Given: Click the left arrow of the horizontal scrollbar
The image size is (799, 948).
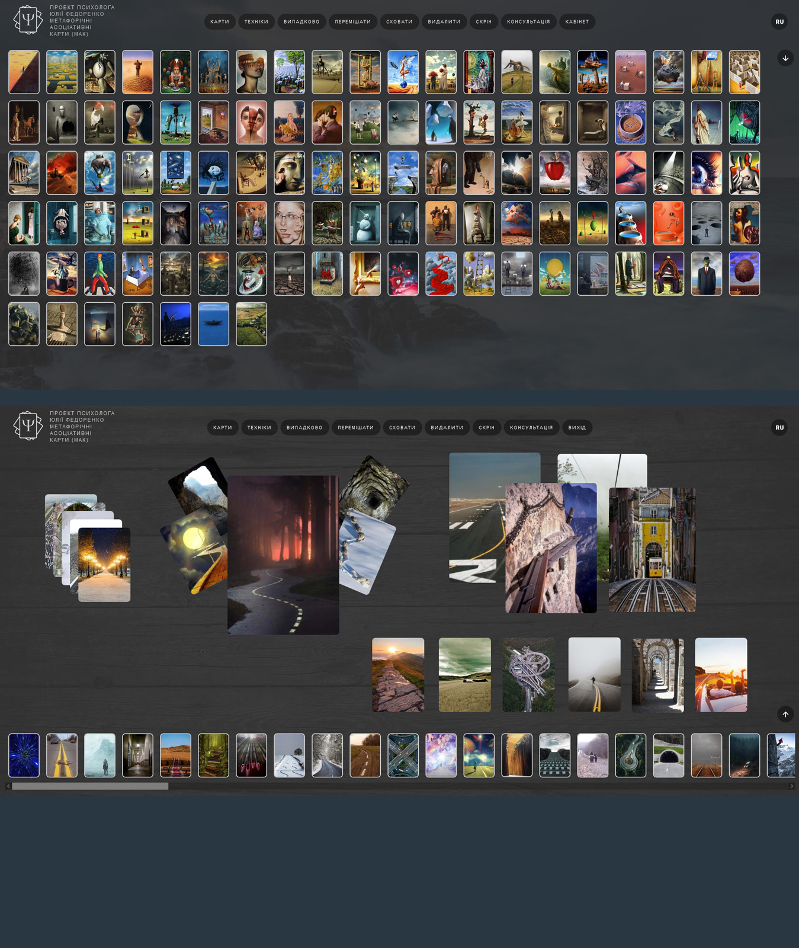Looking at the screenshot, I should pyautogui.click(x=8, y=786).
